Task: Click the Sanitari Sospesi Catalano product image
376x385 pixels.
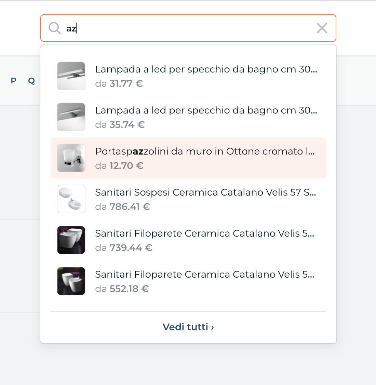Action: 71,199
